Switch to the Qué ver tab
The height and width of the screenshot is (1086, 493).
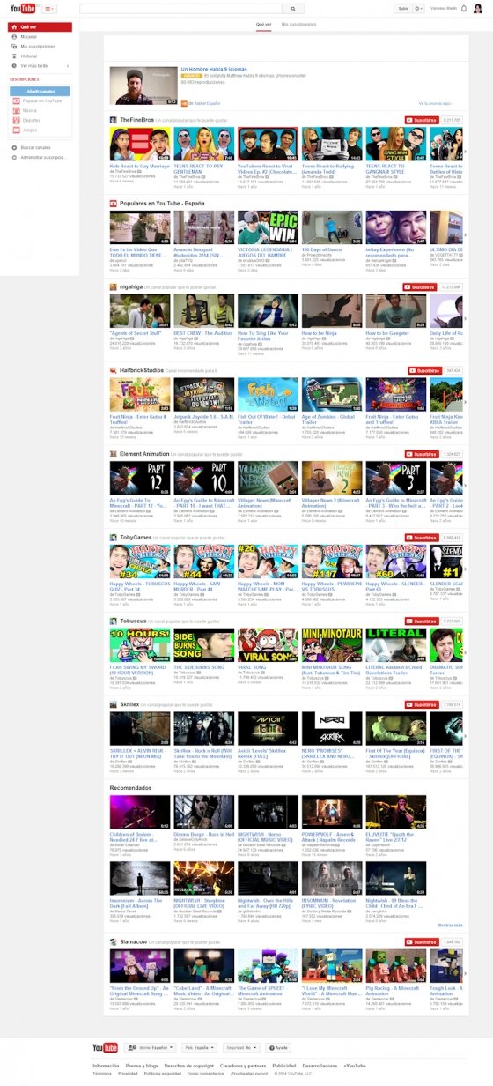(263, 25)
